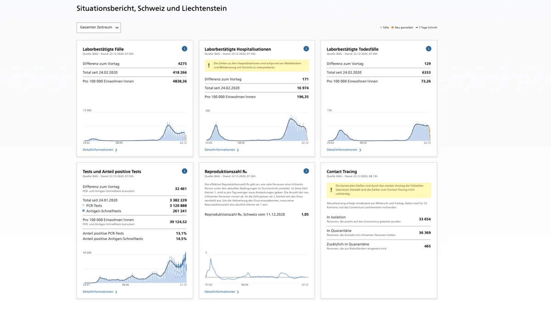This screenshot has height=313, width=551.
Task: Open Detailinformationen link under Reproduktionszahl chart
Action: pos(222,291)
